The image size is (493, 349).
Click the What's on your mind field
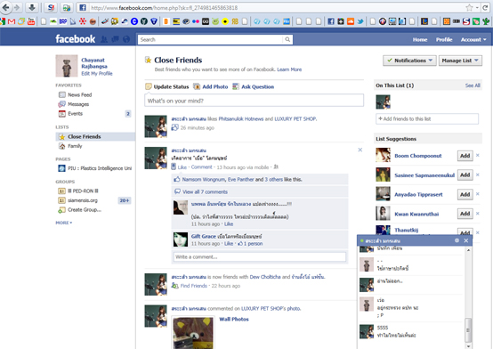(254, 101)
